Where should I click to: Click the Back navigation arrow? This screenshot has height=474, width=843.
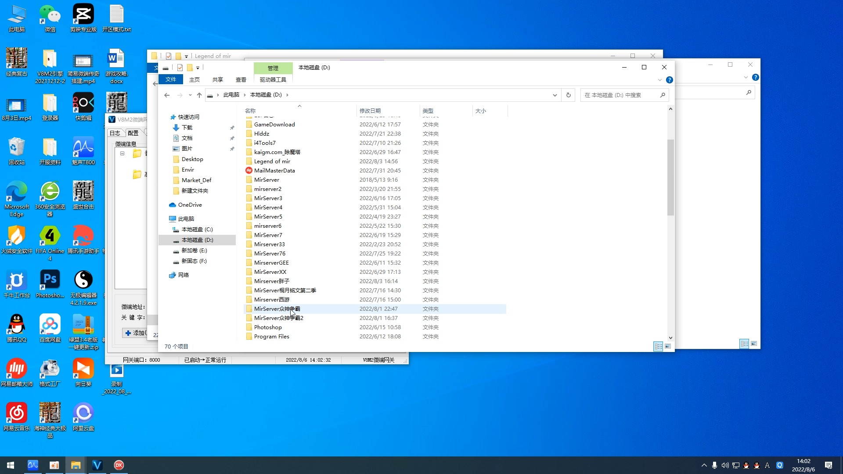[167, 95]
